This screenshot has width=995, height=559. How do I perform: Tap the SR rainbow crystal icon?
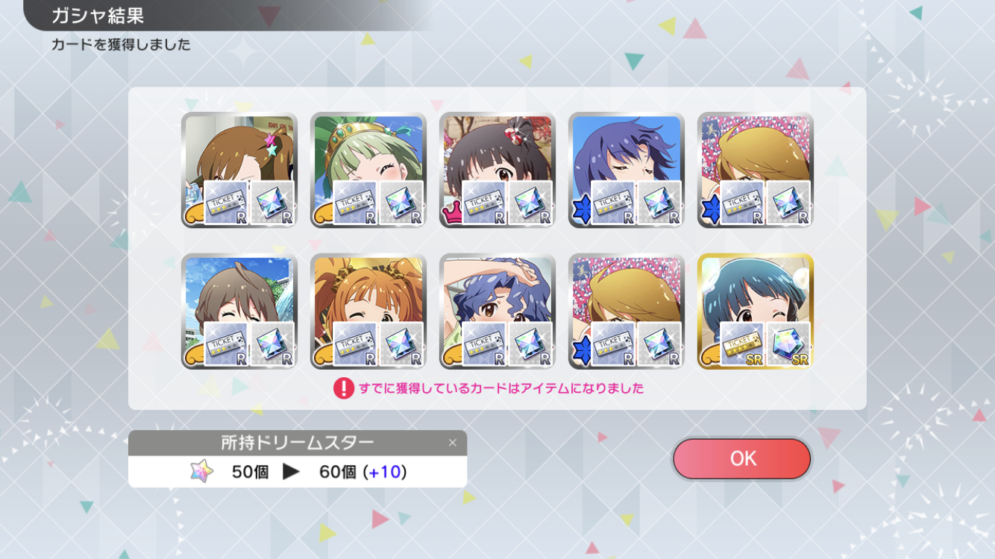pyautogui.click(x=788, y=344)
